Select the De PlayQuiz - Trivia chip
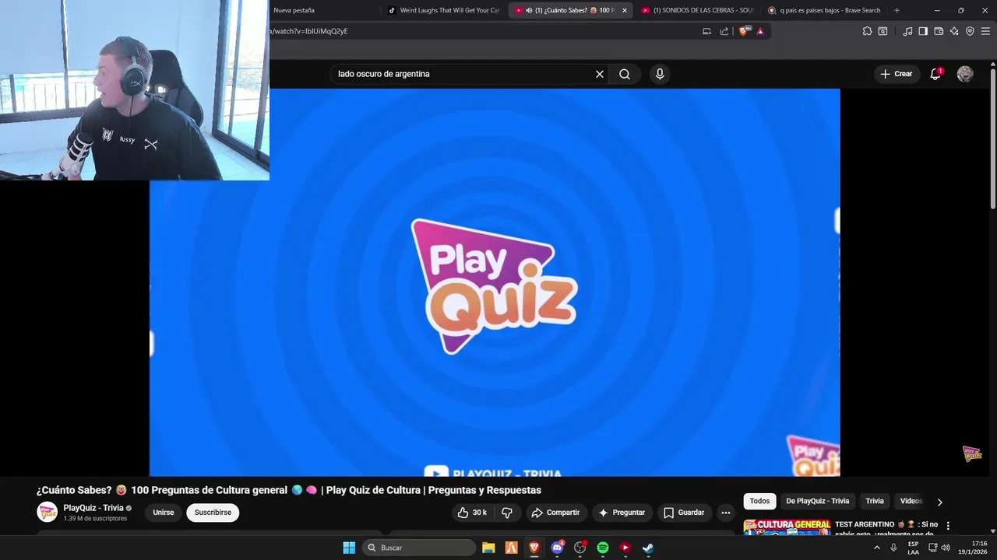997x560 pixels. point(817,501)
